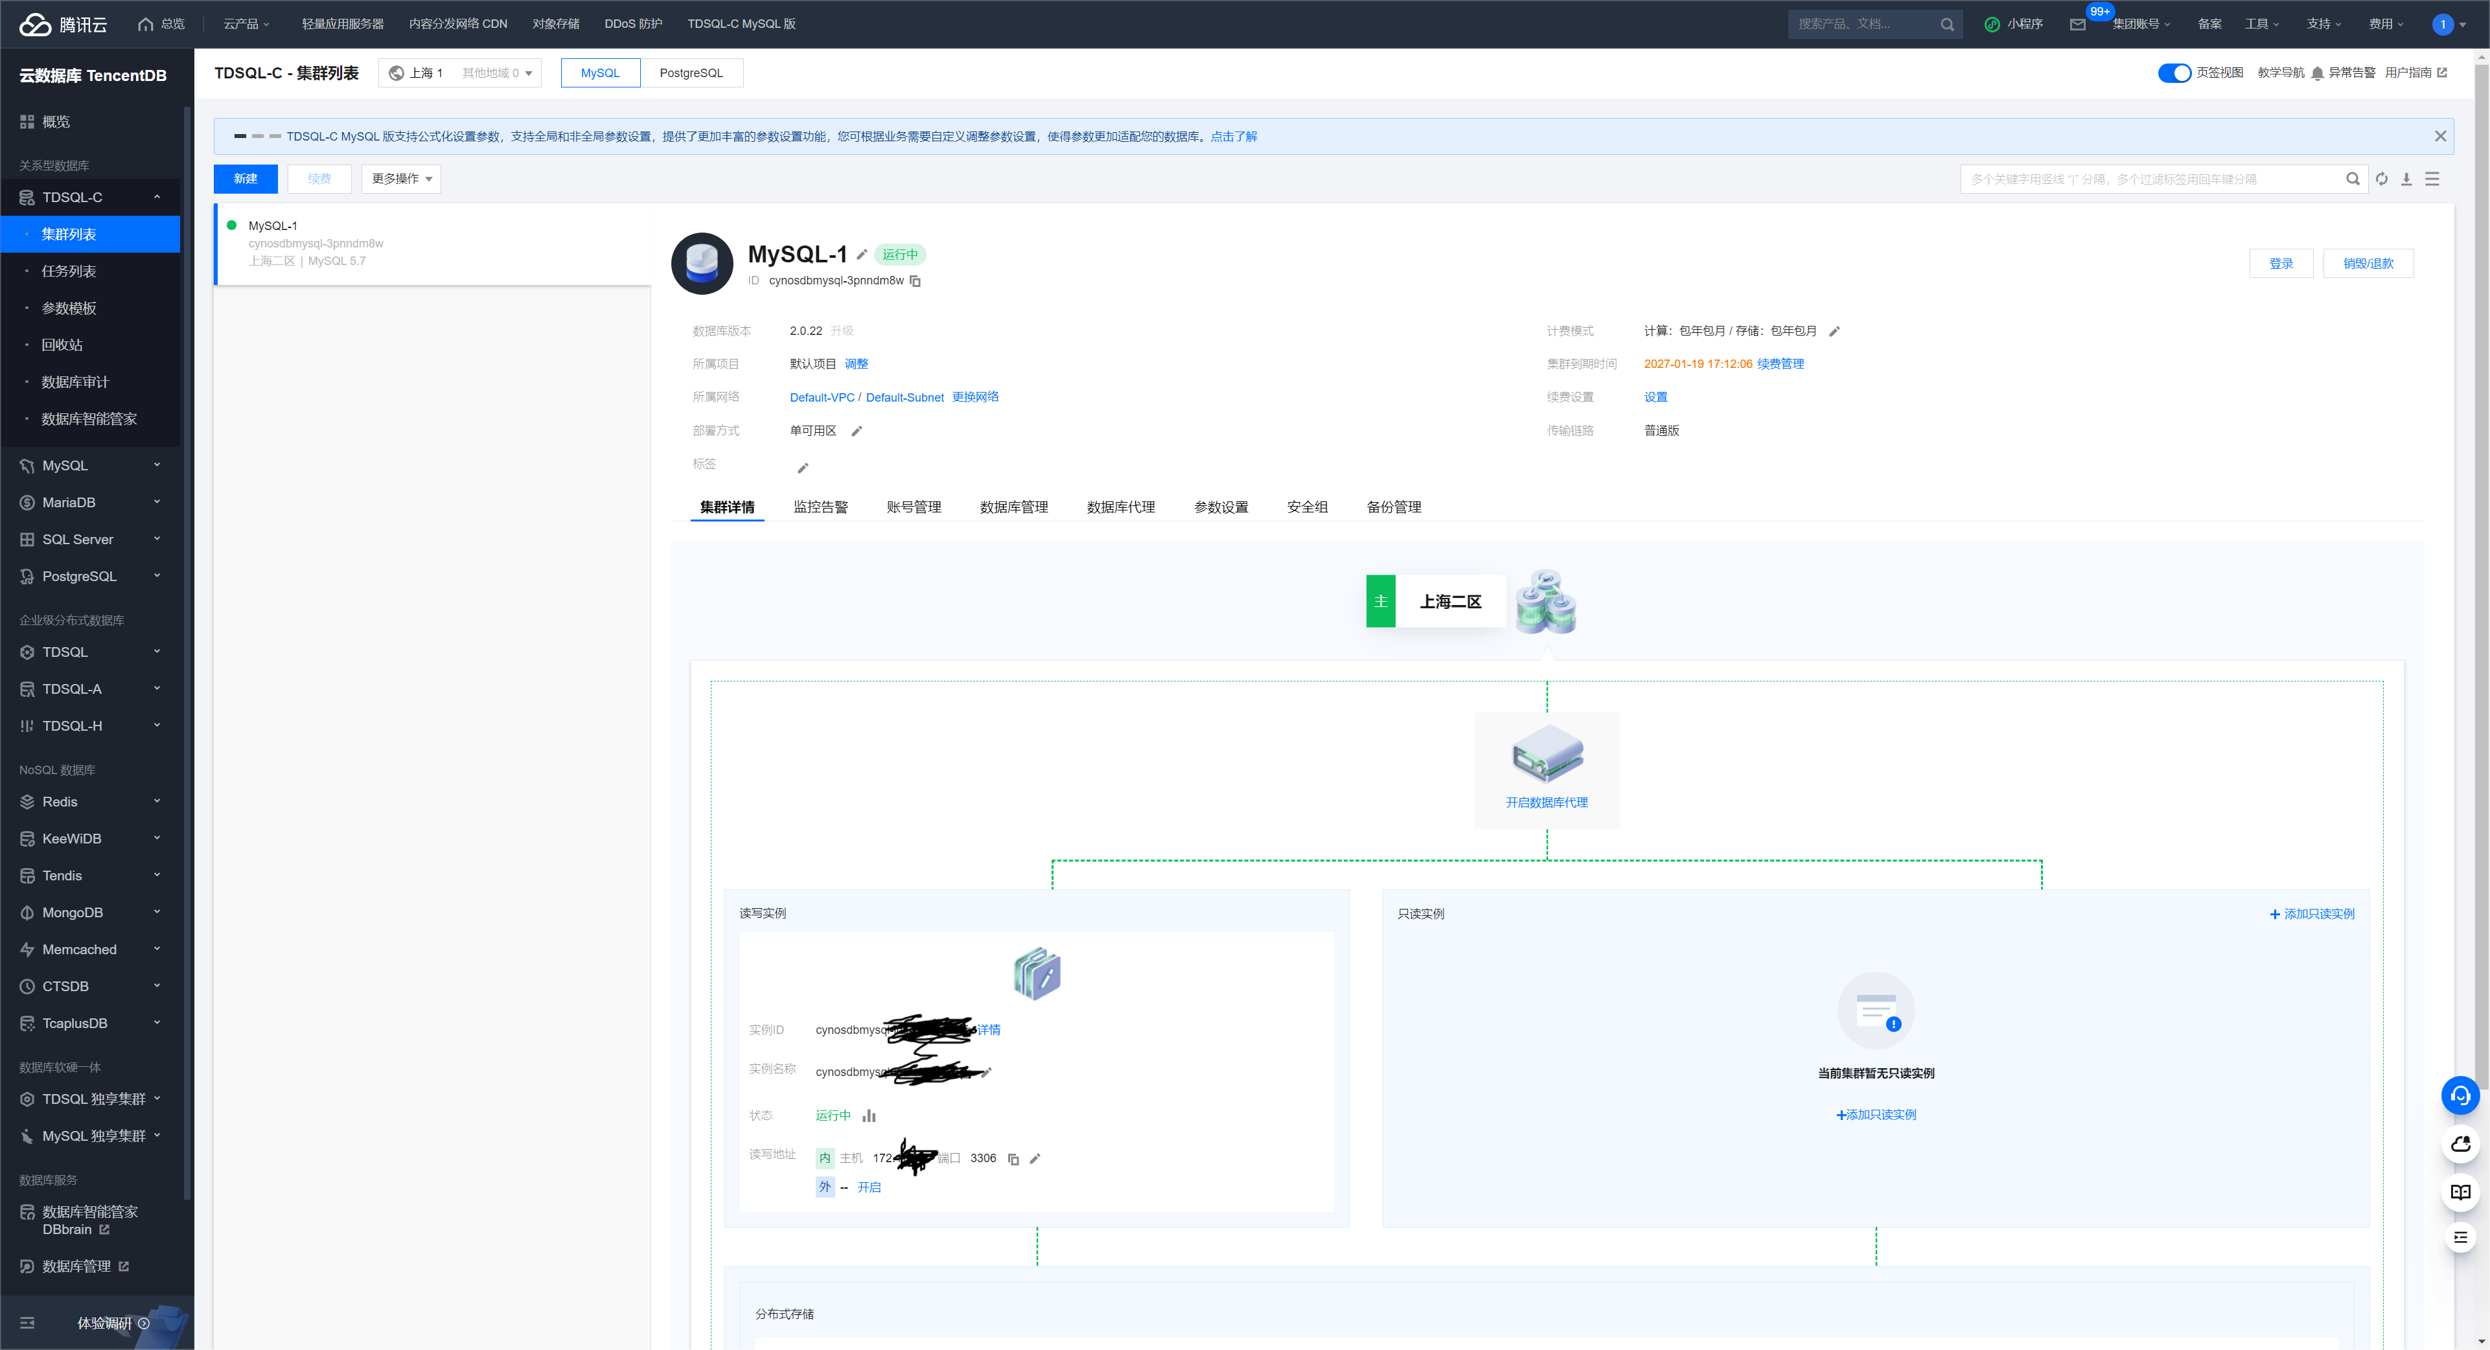2490x1350 pixels.
Task: Close the blue notice banner
Action: pyautogui.click(x=2439, y=136)
